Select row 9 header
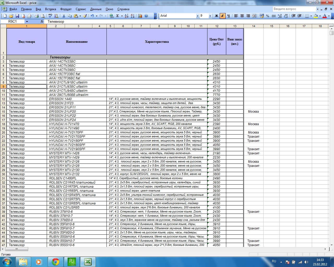 [x=3, y=87]
